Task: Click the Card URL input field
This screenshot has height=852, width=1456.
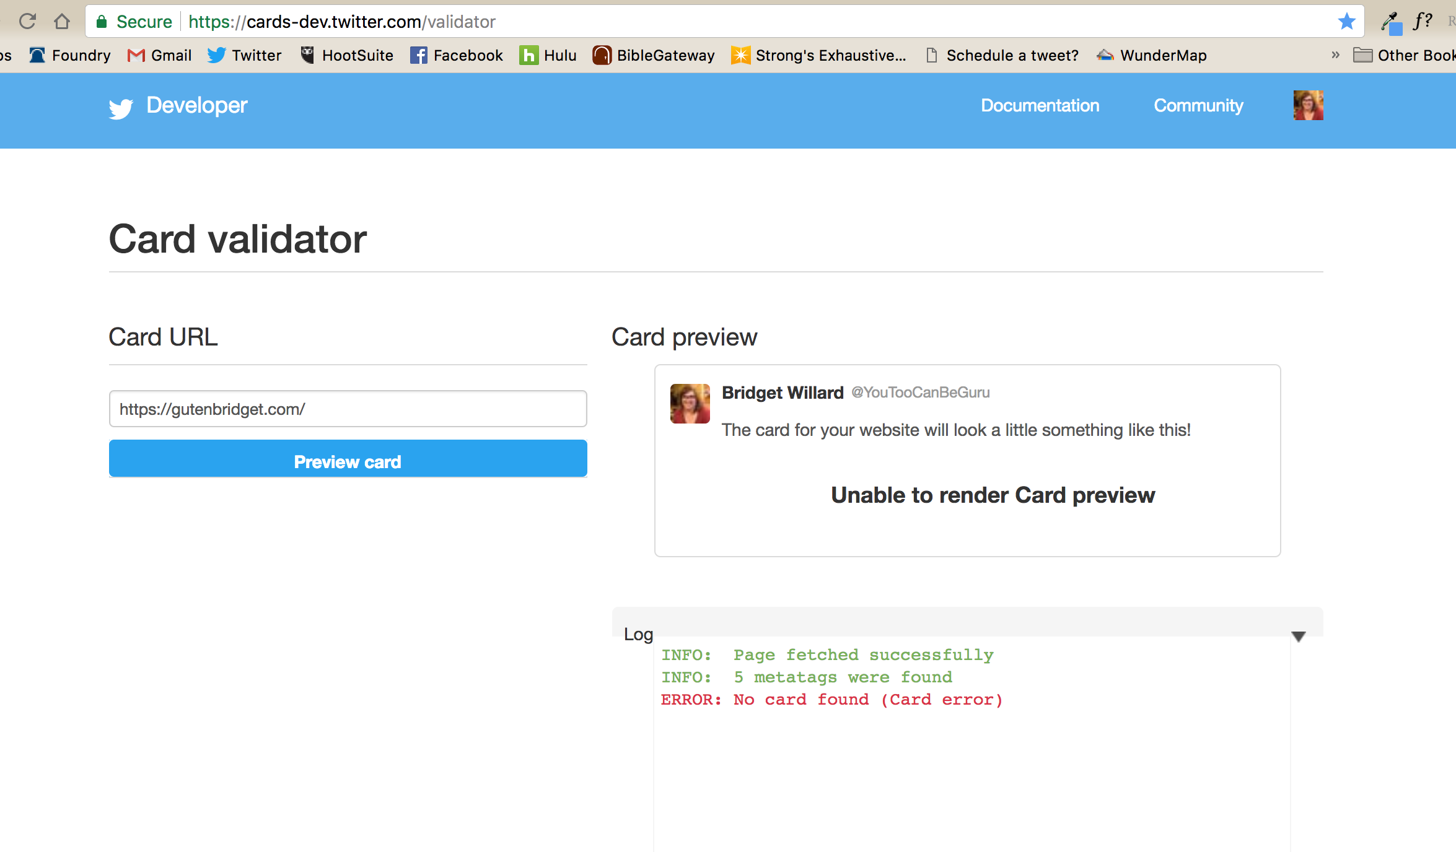Action: 348,409
